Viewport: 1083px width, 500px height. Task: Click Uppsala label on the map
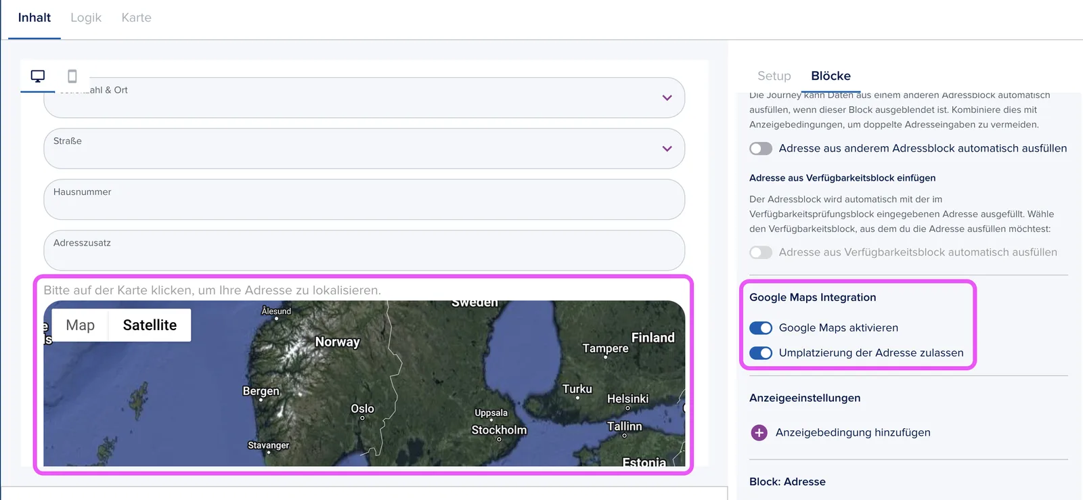pos(491,413)
